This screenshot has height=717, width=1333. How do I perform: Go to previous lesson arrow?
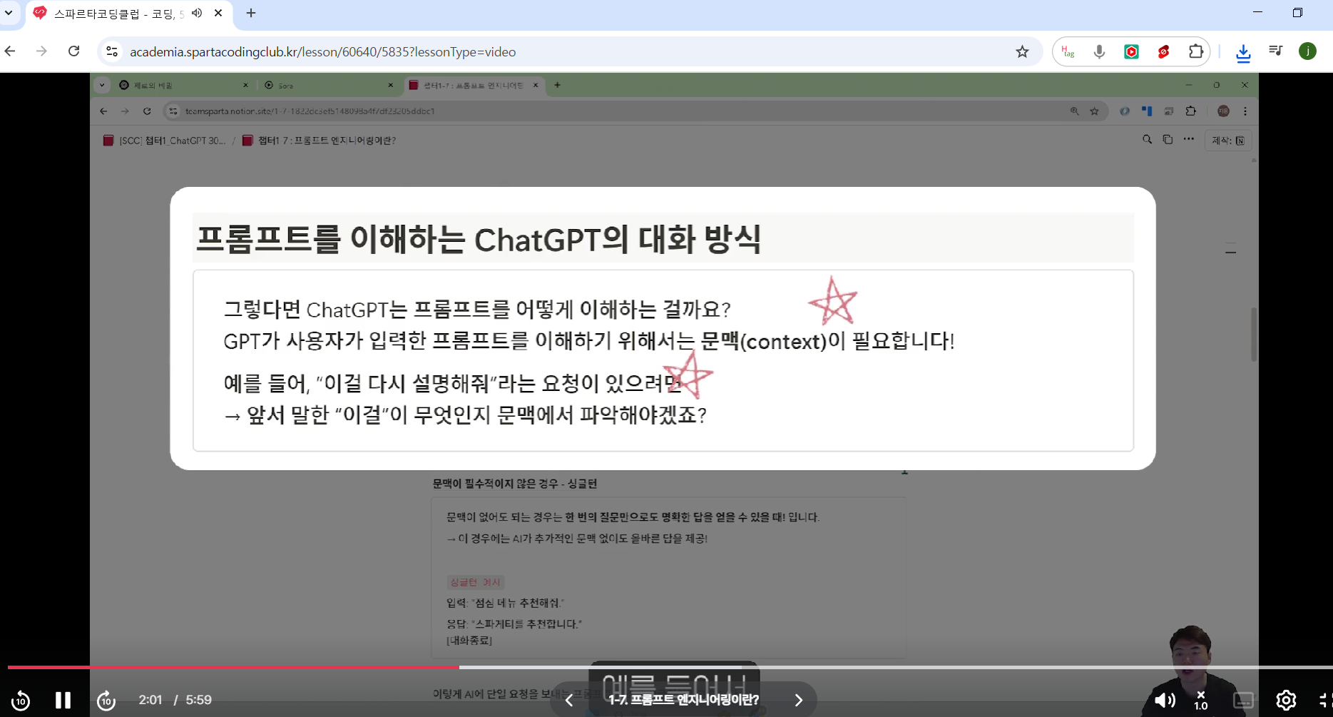tap(569, 700)
